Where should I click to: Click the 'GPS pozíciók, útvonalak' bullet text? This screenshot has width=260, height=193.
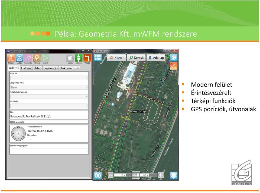coord(223,109)
